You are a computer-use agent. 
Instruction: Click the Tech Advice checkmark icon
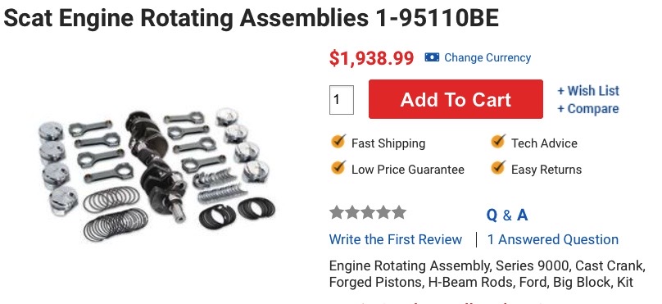click(x=498, y=142)
